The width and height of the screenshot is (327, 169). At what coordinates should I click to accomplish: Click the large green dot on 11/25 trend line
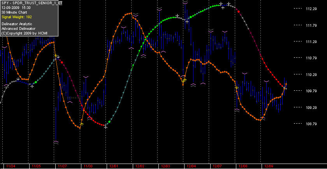tap(36, 83)
